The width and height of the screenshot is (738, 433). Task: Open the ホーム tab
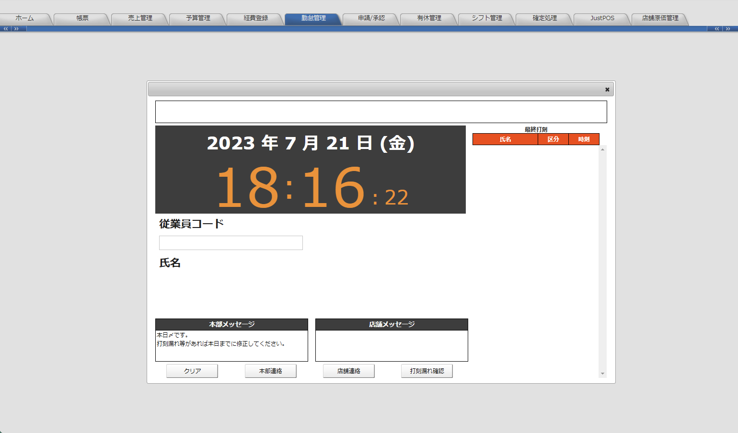pos(24,18)
